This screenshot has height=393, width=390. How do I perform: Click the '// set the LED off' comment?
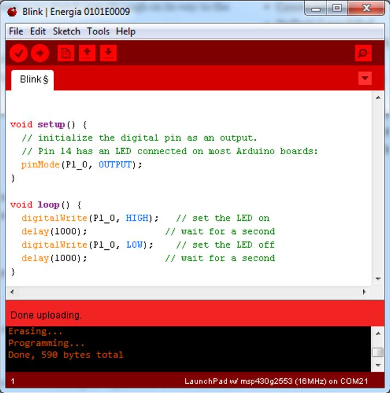click(x=225, y=245)
